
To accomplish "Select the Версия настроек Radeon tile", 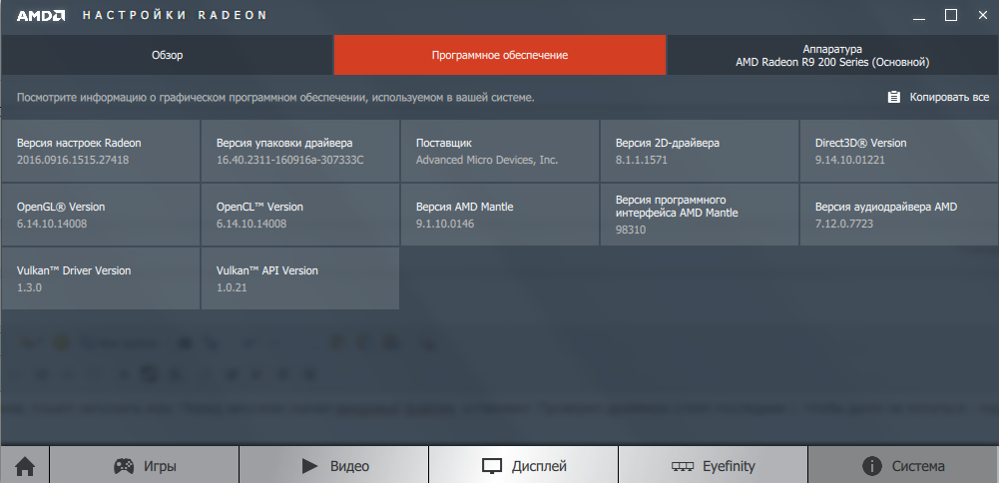I will coord(101,151).
